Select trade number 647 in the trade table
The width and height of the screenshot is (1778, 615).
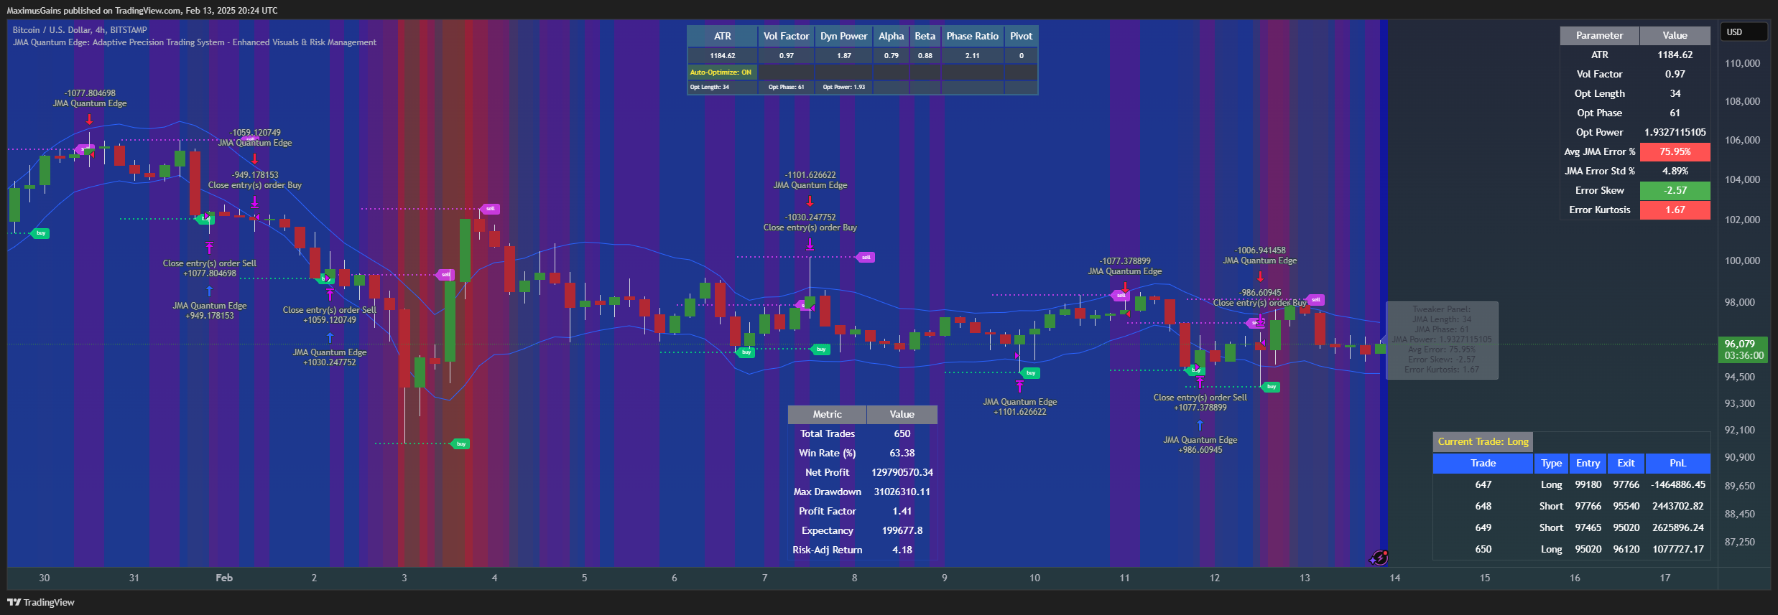point(1483,484)
